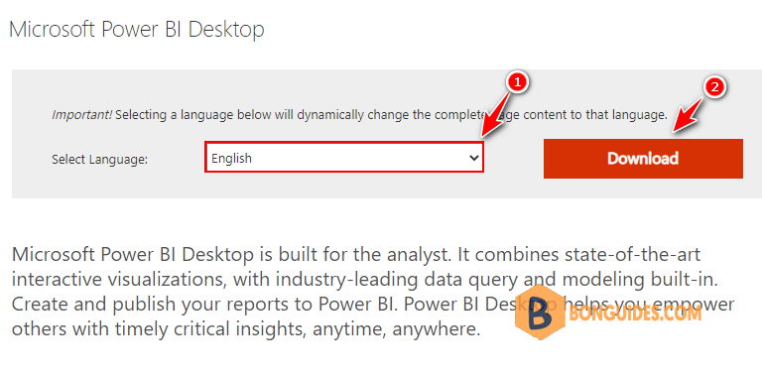Click the Select Language label
The height and width of the screenshot is (377, 762).
(99, 159)
